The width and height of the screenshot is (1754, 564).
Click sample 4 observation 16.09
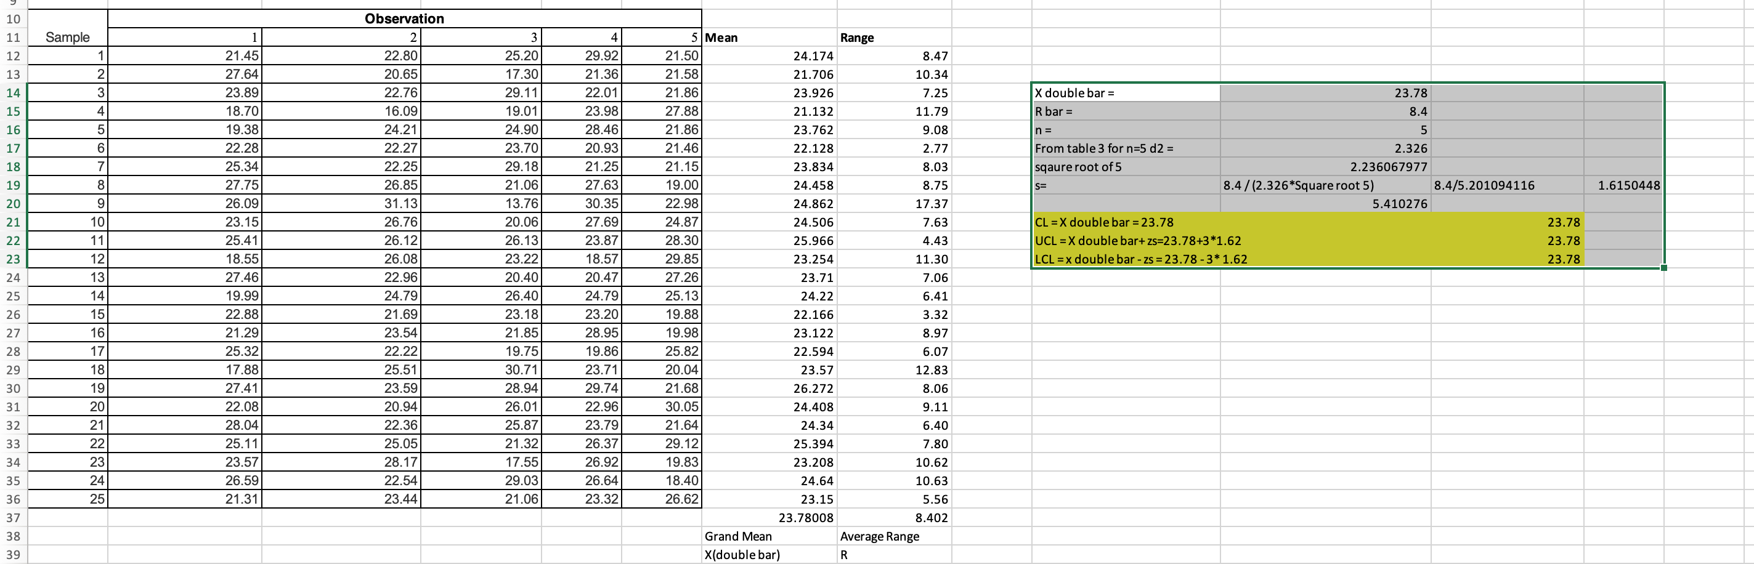[x=341, y=111]
